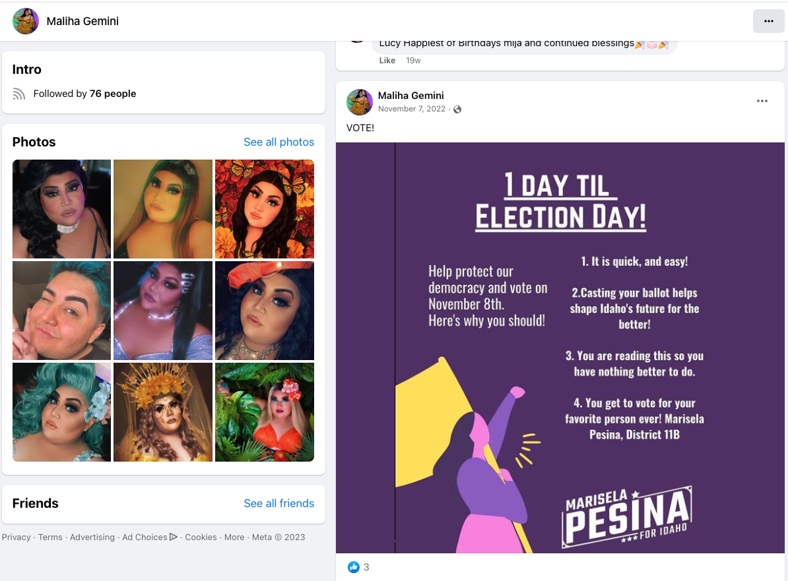Click Maliha Gemini's header profile picture
Image resolution: width=788 pixels, height=581 pixels.
pyautogui.click(x=26, y=21)
